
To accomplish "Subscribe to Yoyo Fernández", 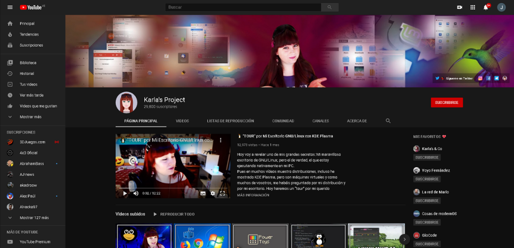I will click(x=427, y=179).
